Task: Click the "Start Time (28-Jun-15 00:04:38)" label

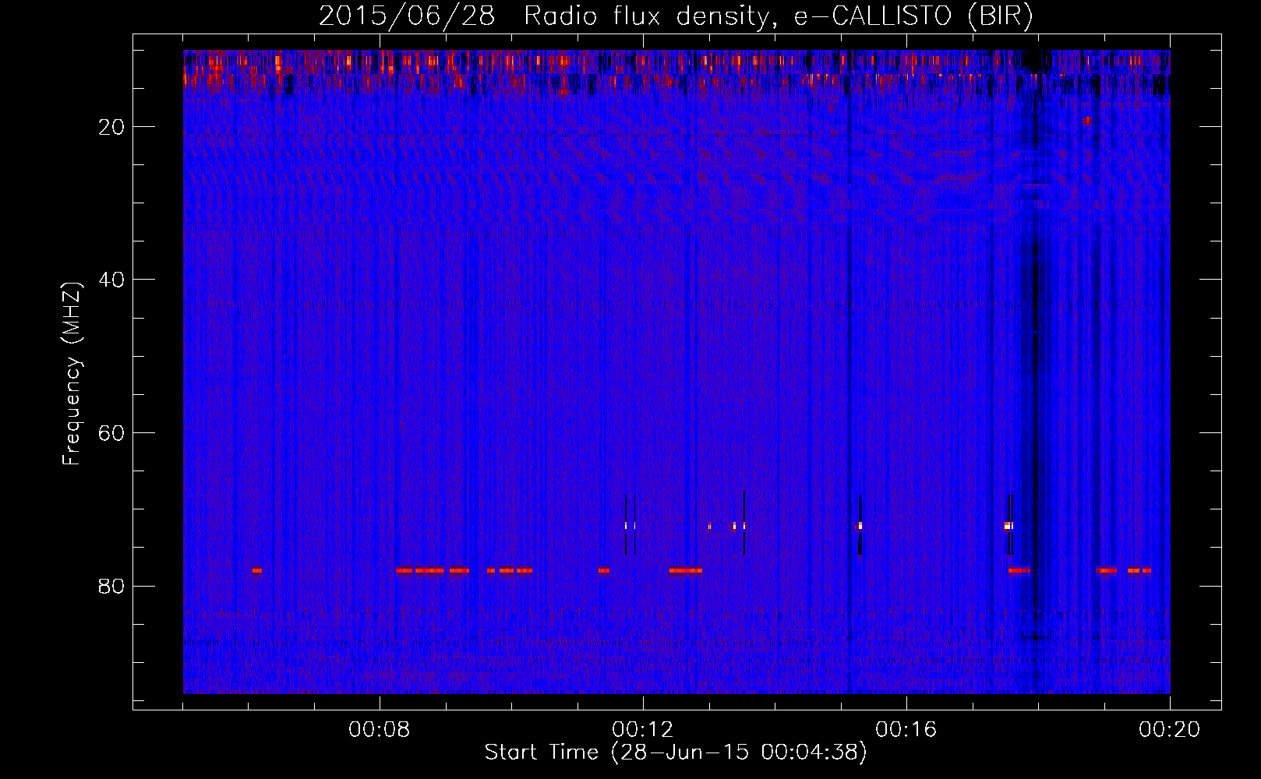Action: coord(676,753)
